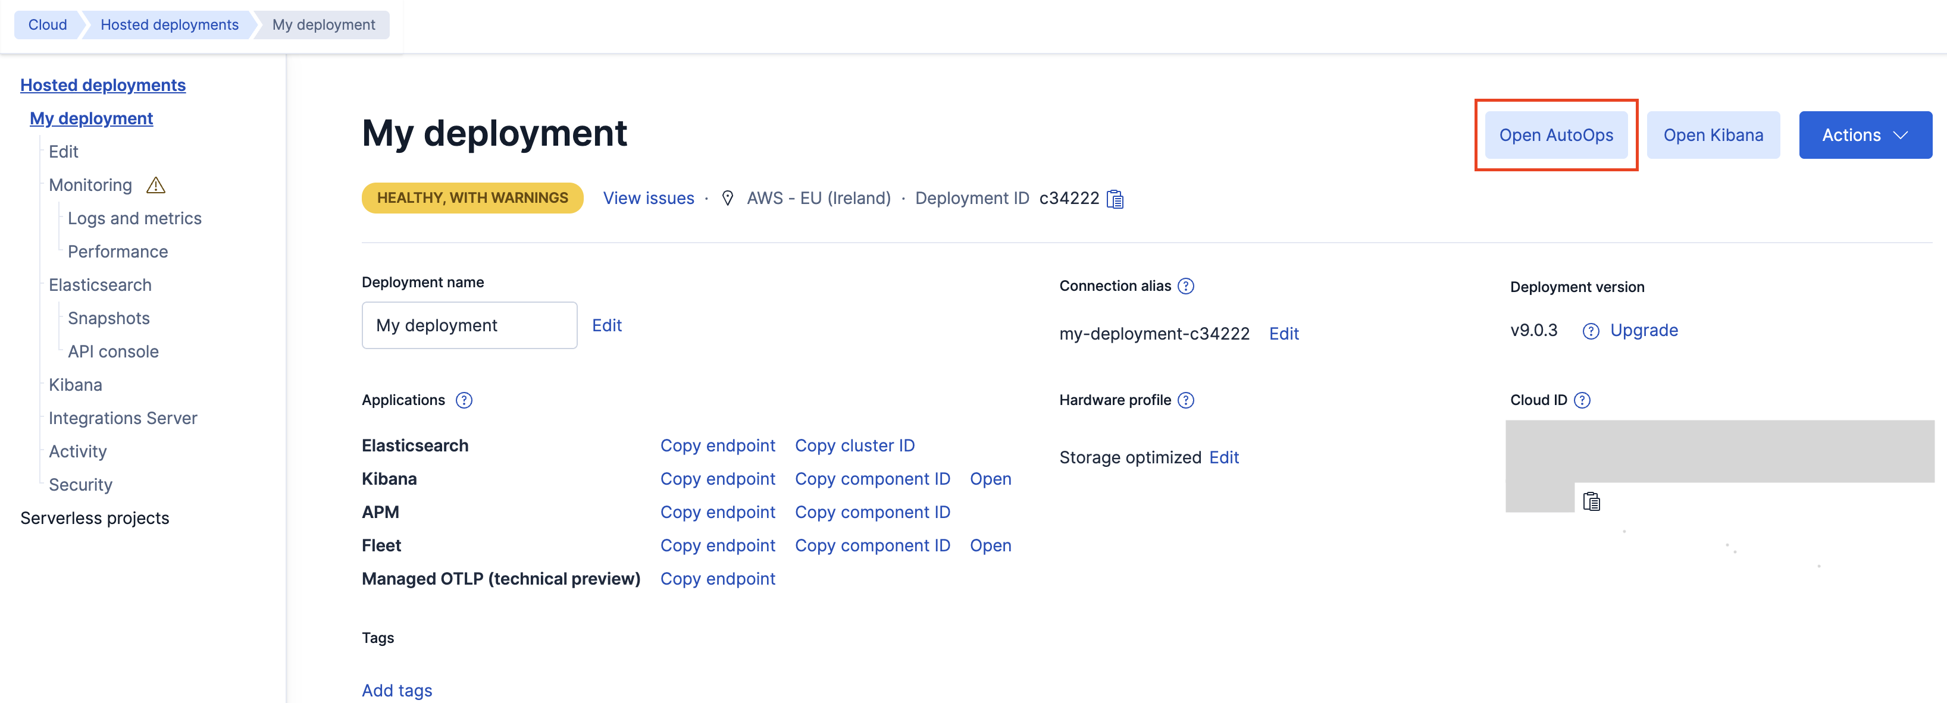Screen dimensions: 1947x703
Task: Click the Cloud ID question mark icon
Action: pyautogui.click(x=1584, y=400)
